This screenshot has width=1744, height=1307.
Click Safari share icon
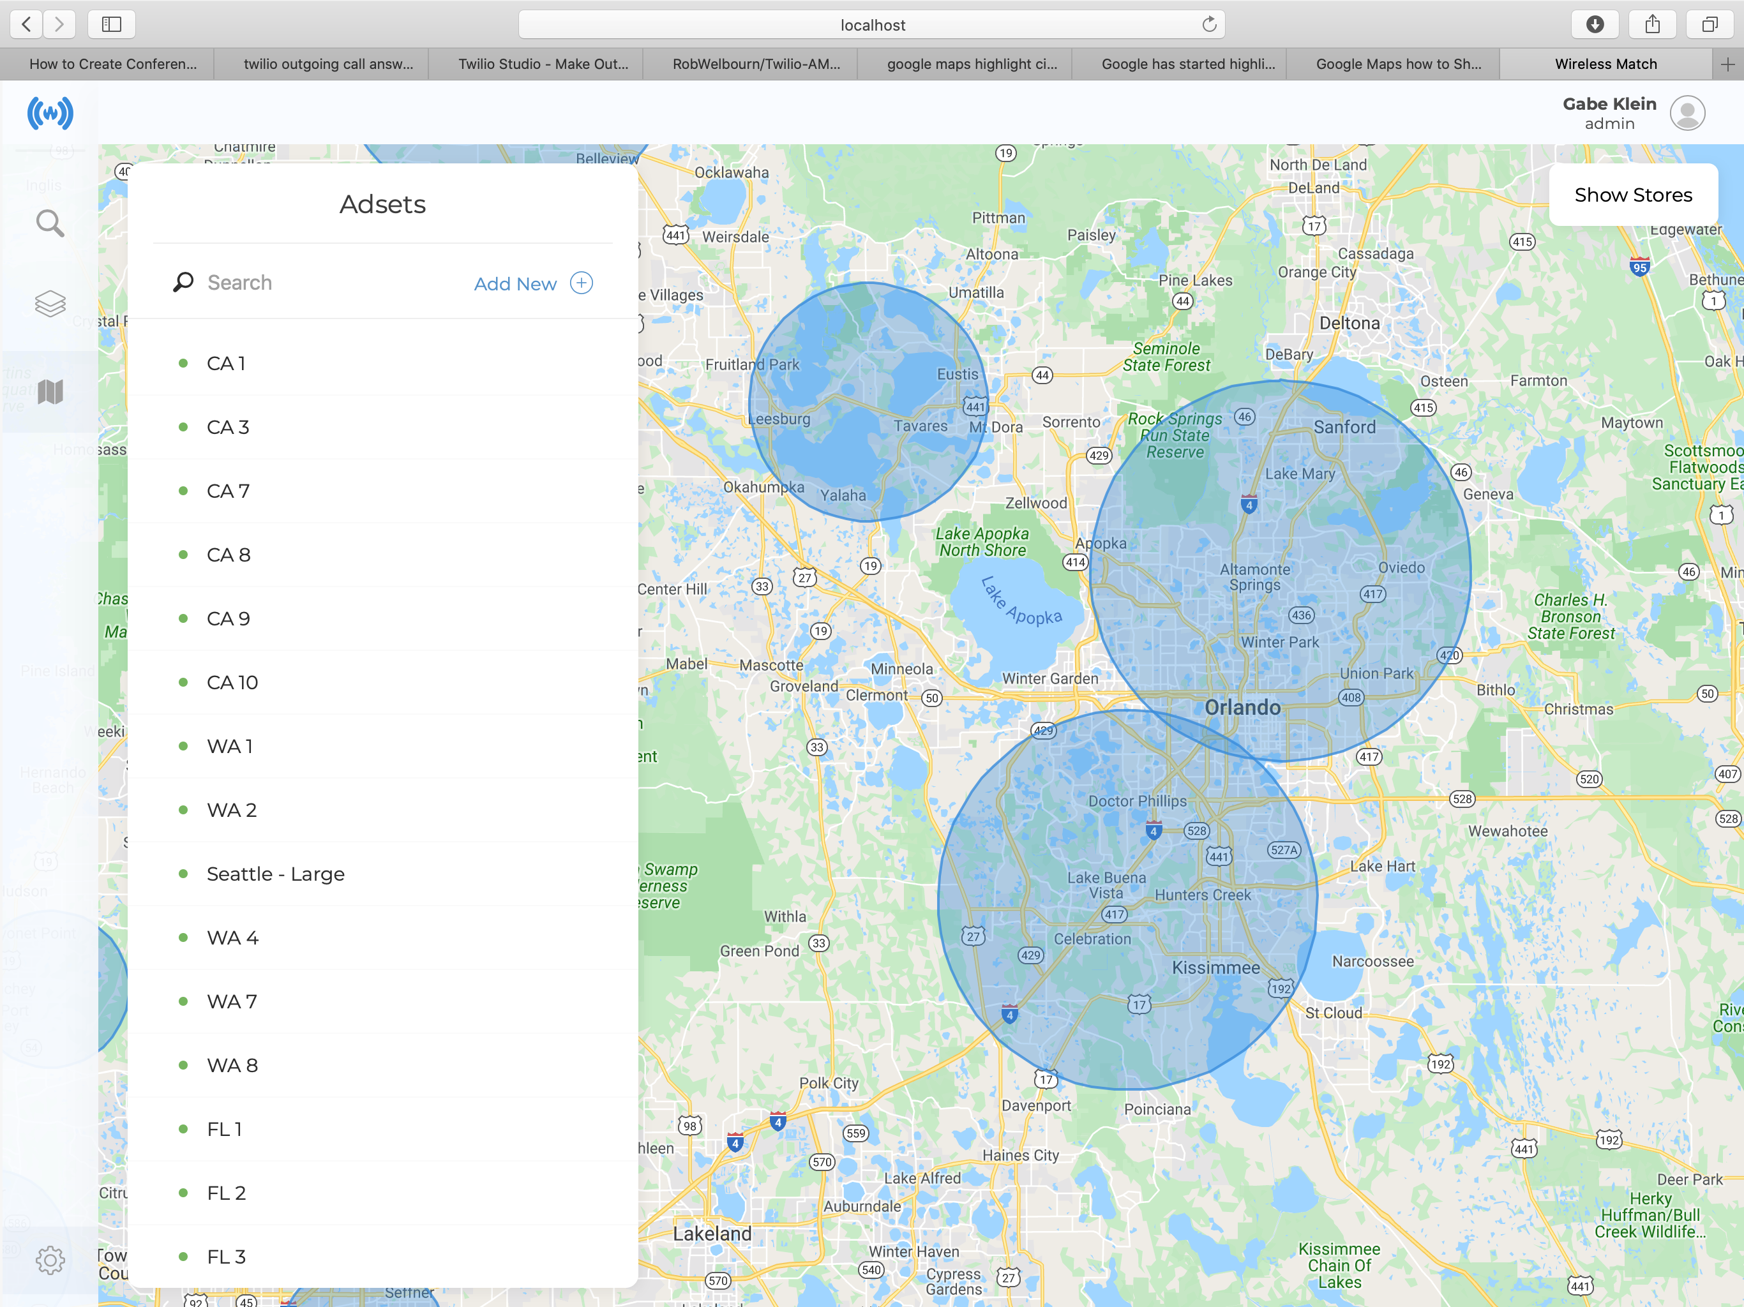click(1651, 24)
